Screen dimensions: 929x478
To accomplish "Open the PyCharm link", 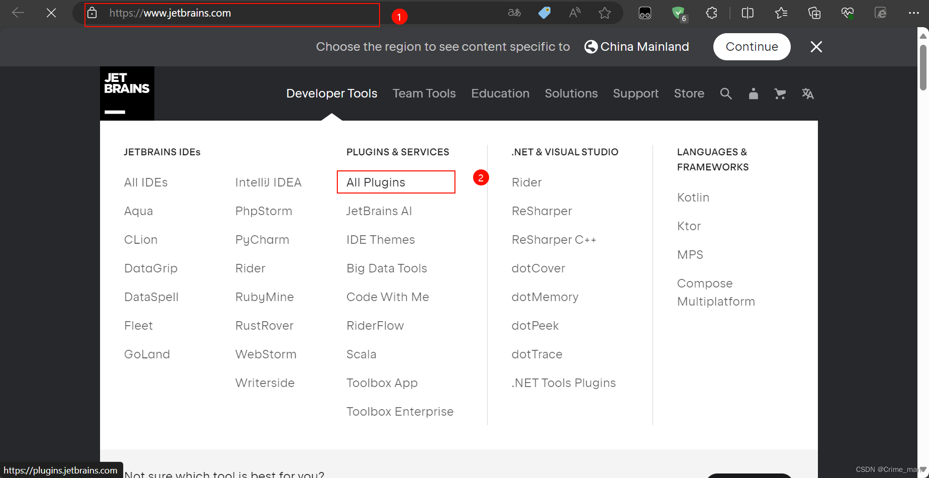I will tap(262, 240).
